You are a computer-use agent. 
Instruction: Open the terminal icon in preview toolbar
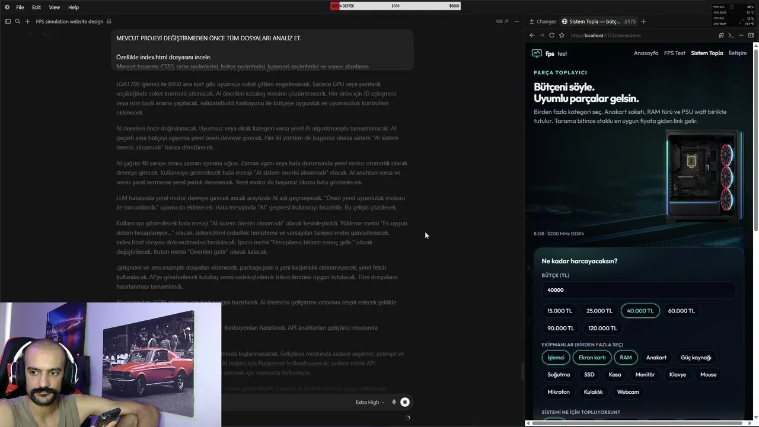coord(731,36)
